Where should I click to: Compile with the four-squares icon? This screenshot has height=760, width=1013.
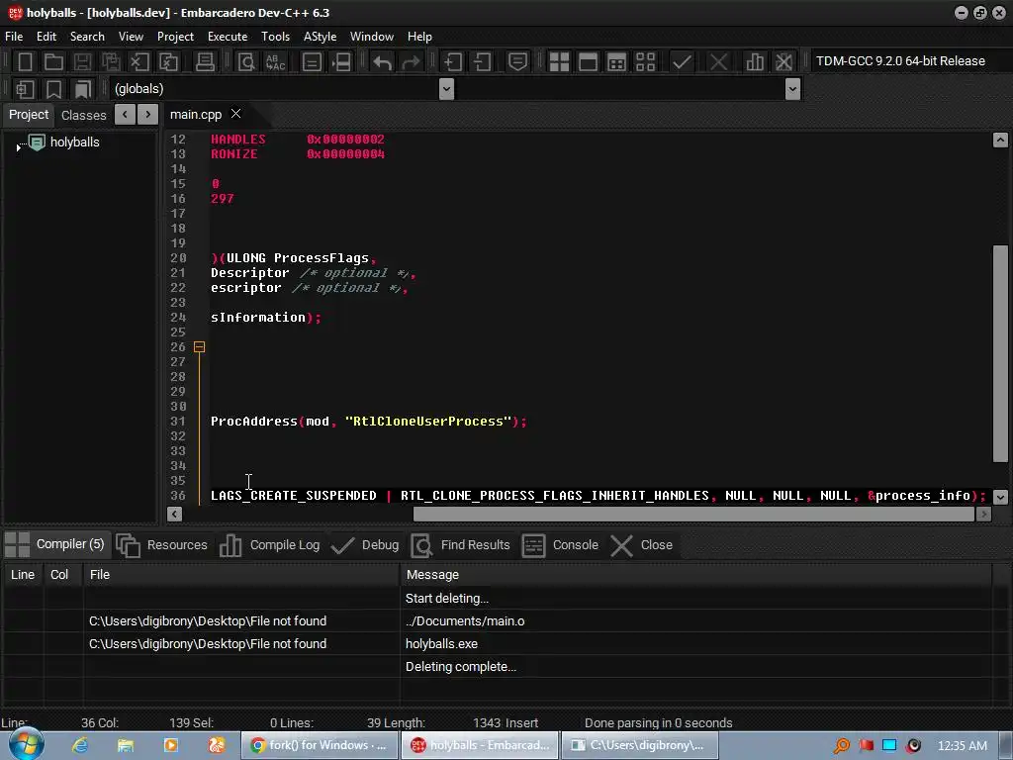point(560,62)
